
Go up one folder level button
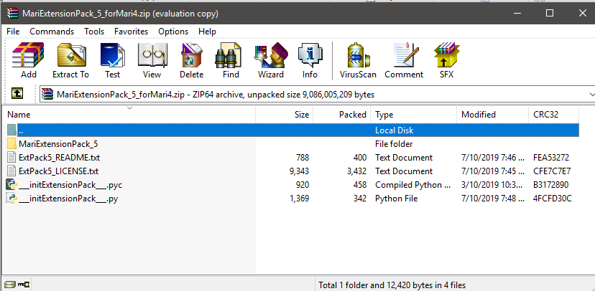(17, 94)
